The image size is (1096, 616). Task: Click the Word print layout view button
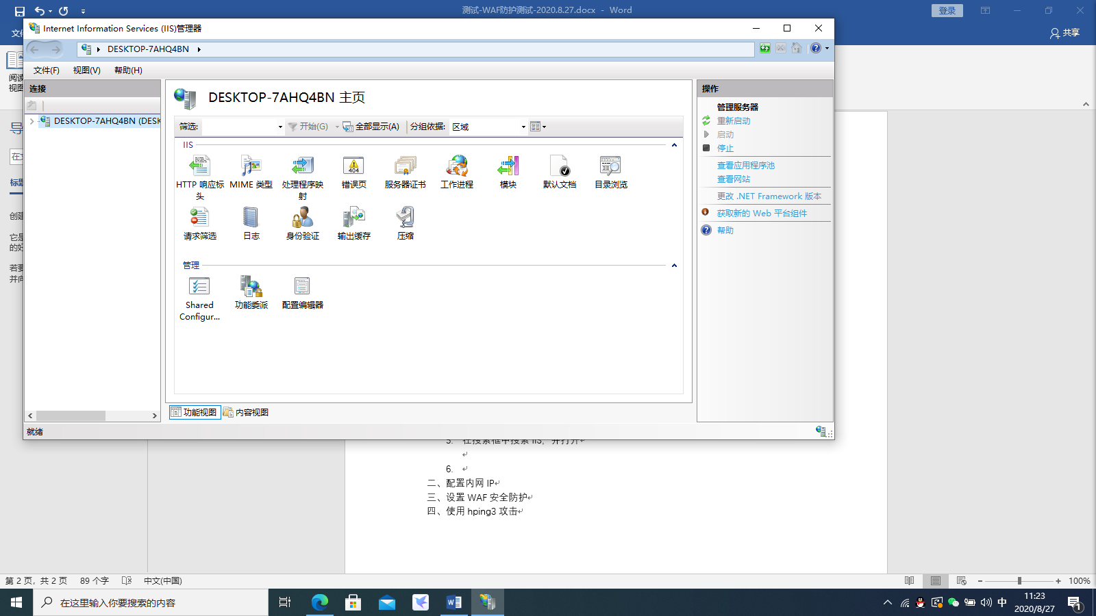pos(935,580)
